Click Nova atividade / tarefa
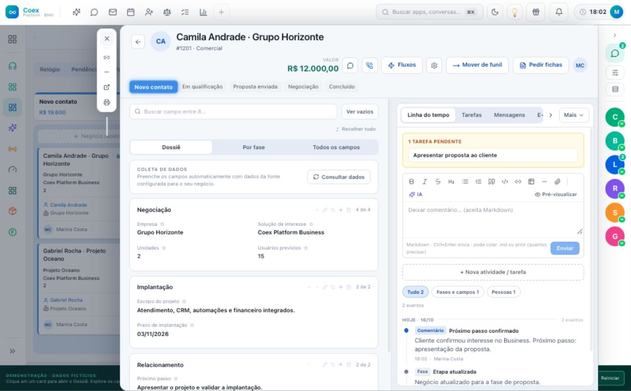The width and height of the screenshot is (631, 391). pyautogui.click(x=493, y=272)
